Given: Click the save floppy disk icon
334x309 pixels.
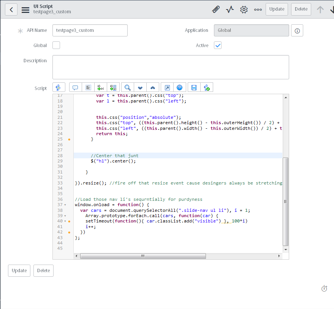Looking at the screenshot, I should [194, 88].
